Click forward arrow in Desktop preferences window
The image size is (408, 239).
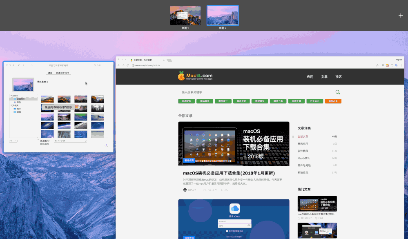23,65
